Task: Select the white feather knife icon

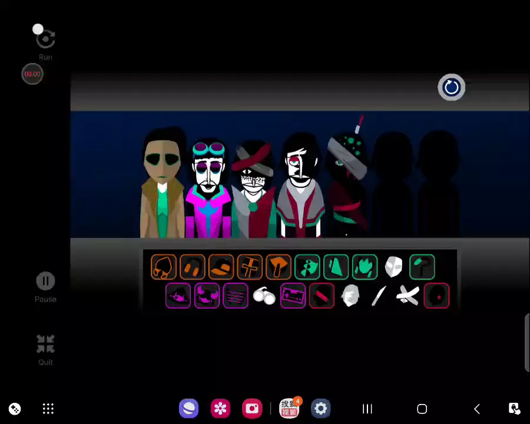Action: pos(379,296)
